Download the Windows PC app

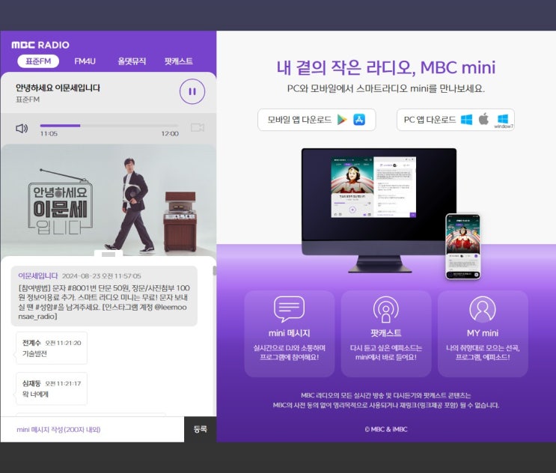tap(466, 120)
